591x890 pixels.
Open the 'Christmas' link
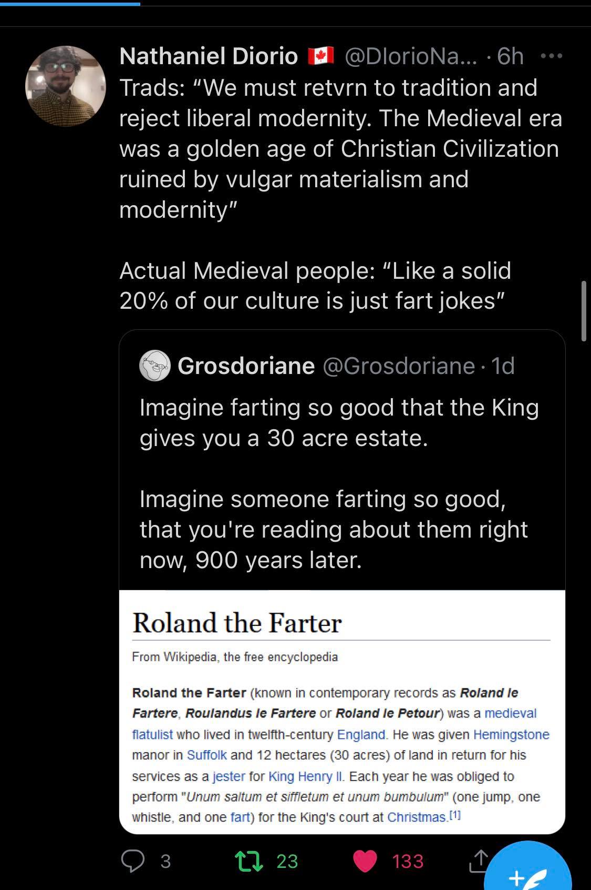point(417,817)
